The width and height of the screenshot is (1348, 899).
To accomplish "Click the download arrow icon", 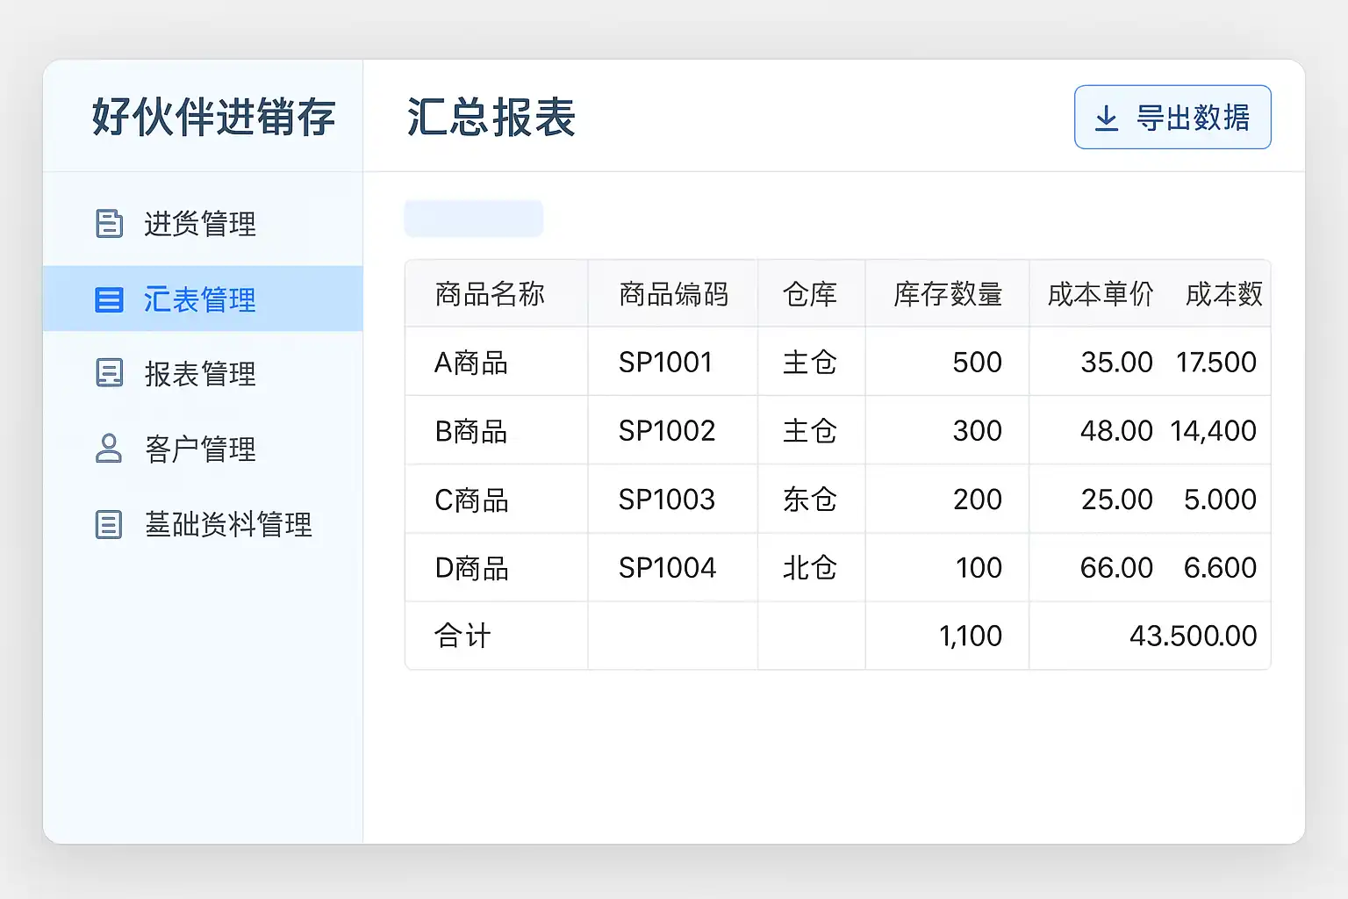I will tap(1107, 118).
